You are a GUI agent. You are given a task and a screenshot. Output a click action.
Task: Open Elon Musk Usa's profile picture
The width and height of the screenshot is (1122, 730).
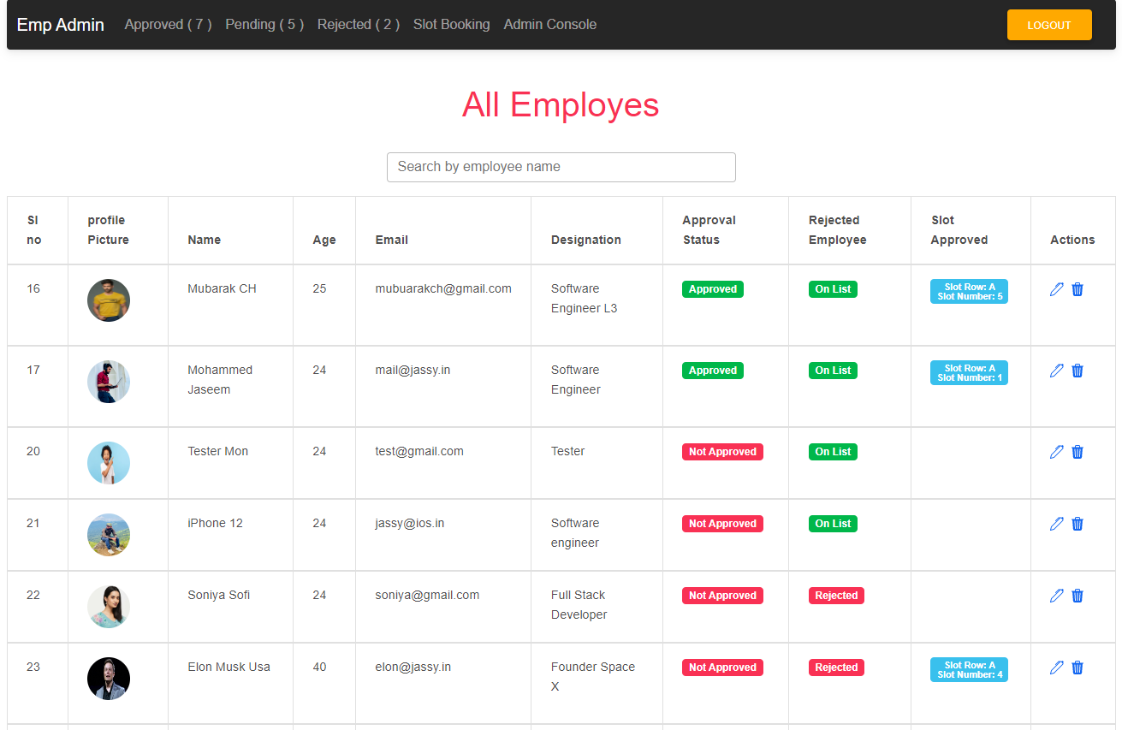(108, 679)
